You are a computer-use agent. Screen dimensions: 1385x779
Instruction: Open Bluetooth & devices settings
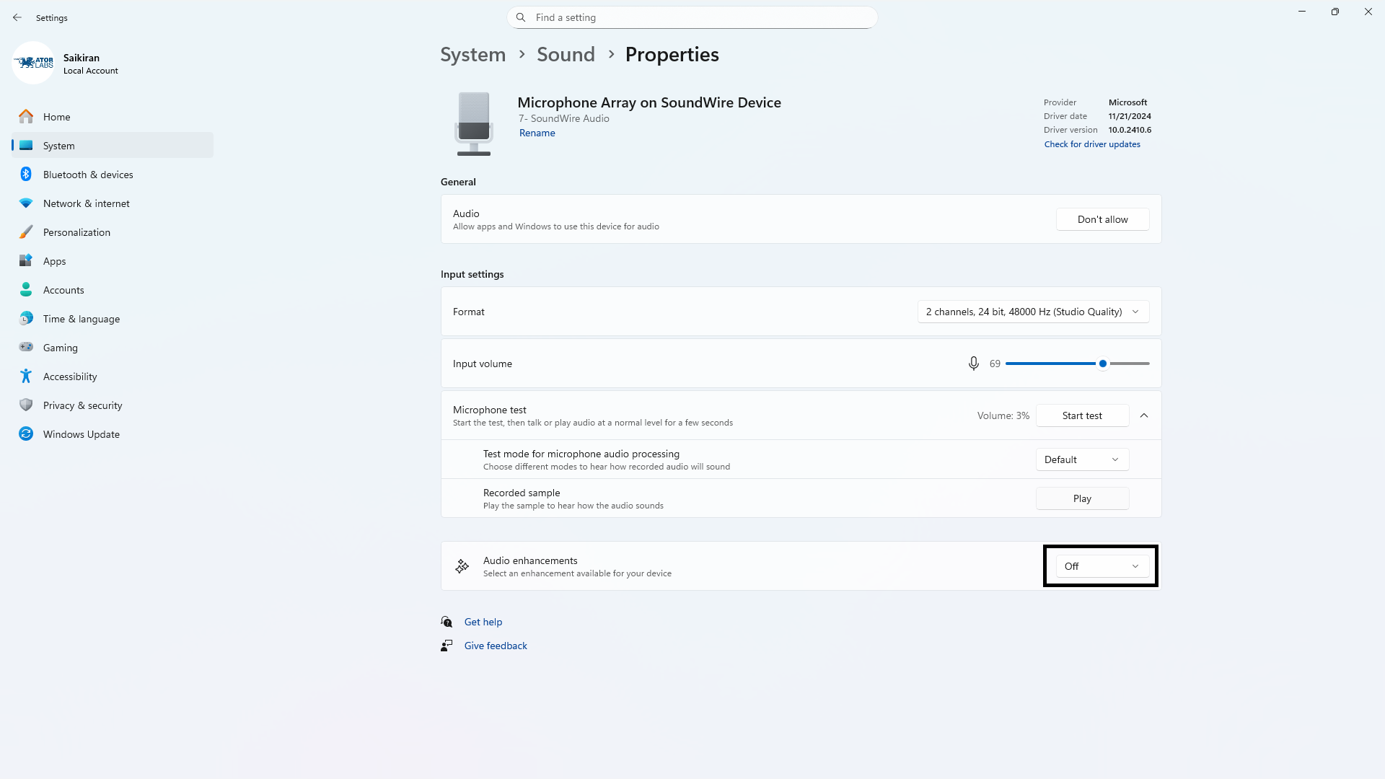[x=87, y=174]
